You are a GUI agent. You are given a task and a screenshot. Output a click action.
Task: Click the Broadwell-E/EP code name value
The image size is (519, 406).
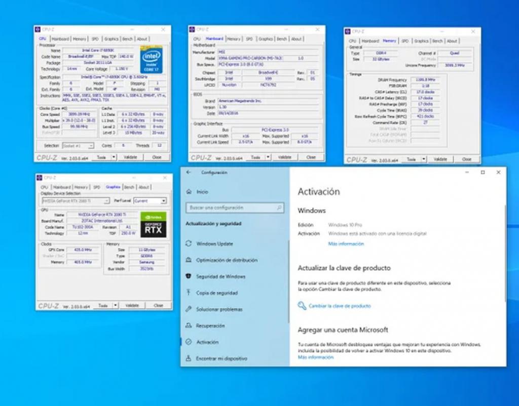tap(81, 57)
